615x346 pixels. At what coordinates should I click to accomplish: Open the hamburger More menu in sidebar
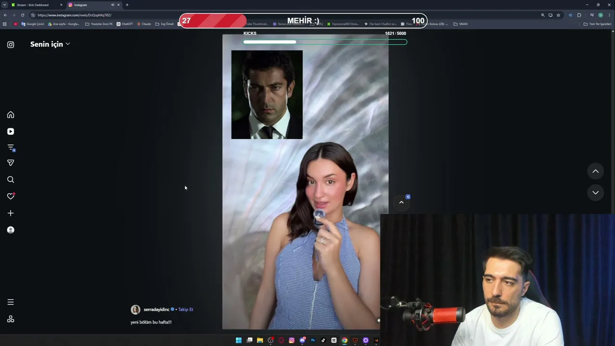[x=11, y=302]
